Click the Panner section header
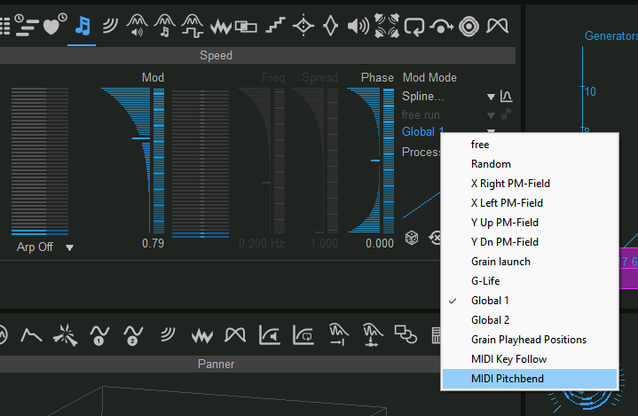 [216, 364]
